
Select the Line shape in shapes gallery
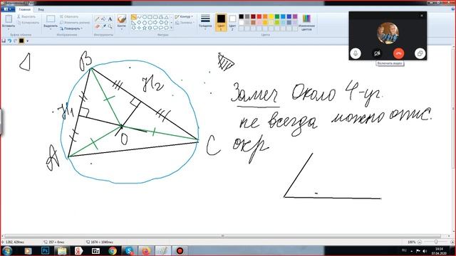134,17
